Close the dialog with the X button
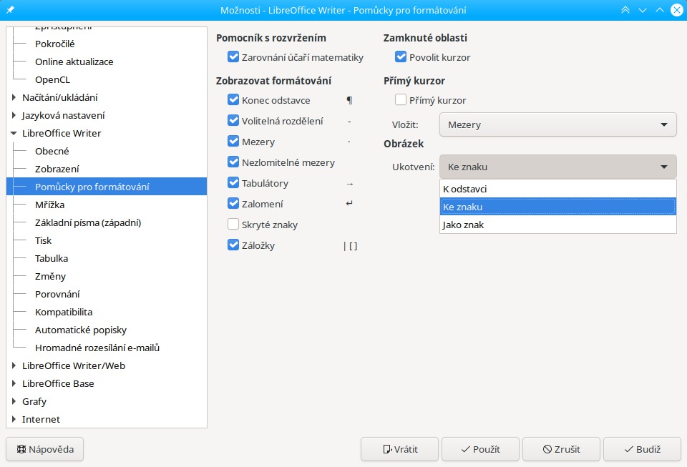 (x=677, y=9)
